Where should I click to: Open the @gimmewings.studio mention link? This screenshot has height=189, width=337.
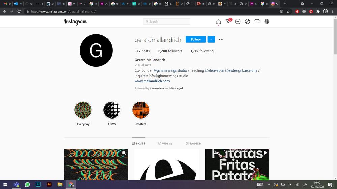click(170, 70)
